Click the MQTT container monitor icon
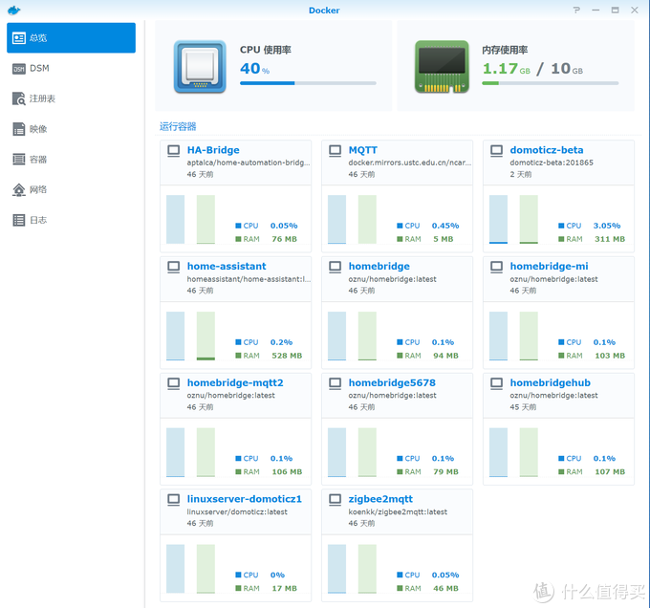This screenshot has height=608, width=650. (x=336, y=150)
